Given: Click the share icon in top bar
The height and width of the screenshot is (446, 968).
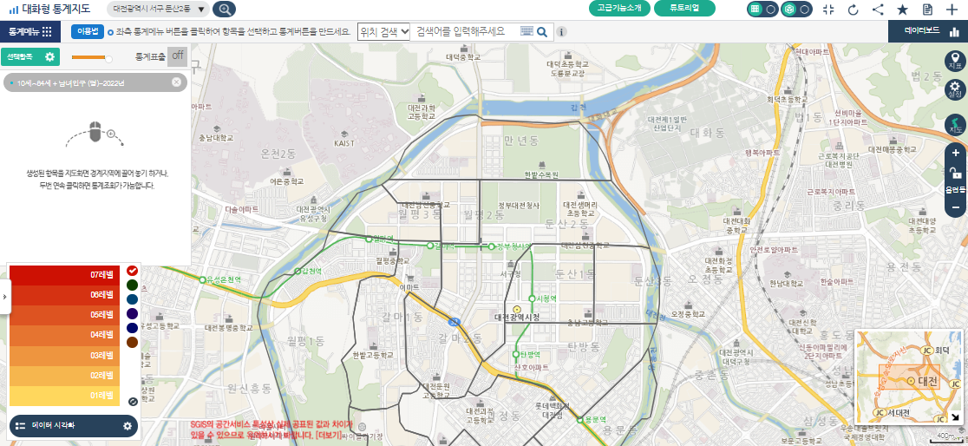Looking at the screenshot, I should pos(878,10).
